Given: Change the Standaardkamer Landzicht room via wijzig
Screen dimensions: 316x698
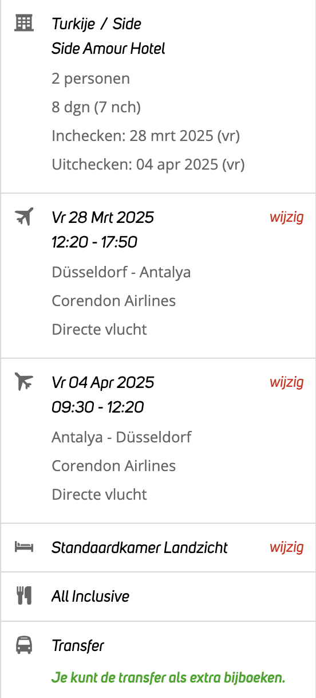Looking at the screenshot, I should click(287, 547).
